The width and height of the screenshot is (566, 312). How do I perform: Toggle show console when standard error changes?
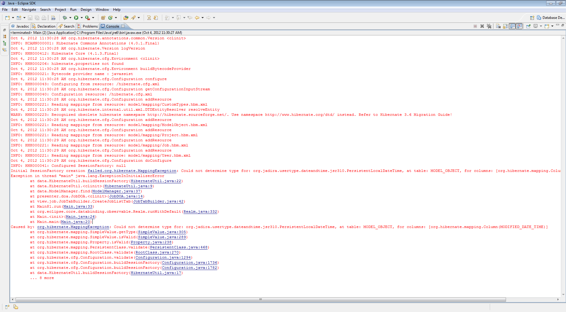519,26
